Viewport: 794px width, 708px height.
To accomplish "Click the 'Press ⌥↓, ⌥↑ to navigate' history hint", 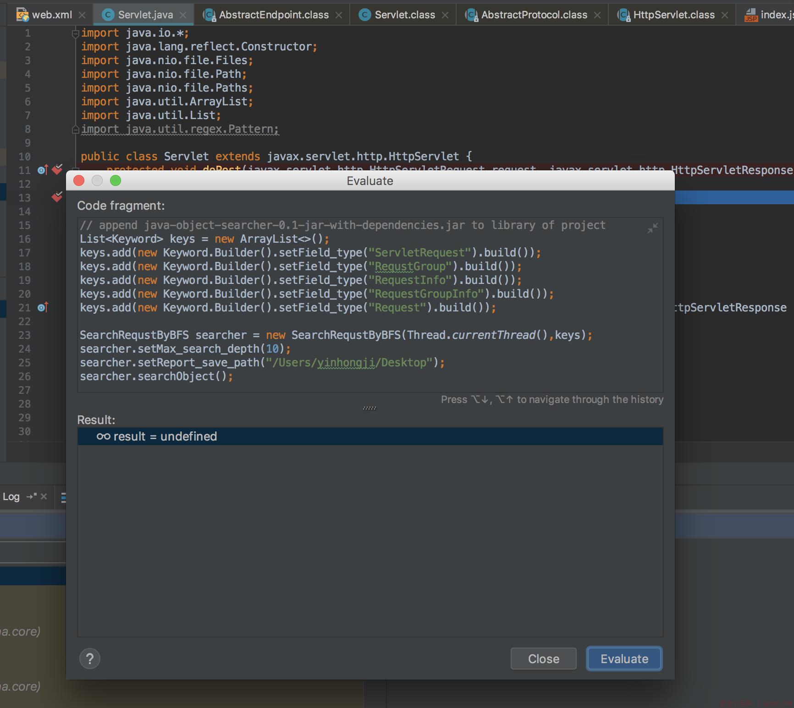I will (x=552, y=400).
